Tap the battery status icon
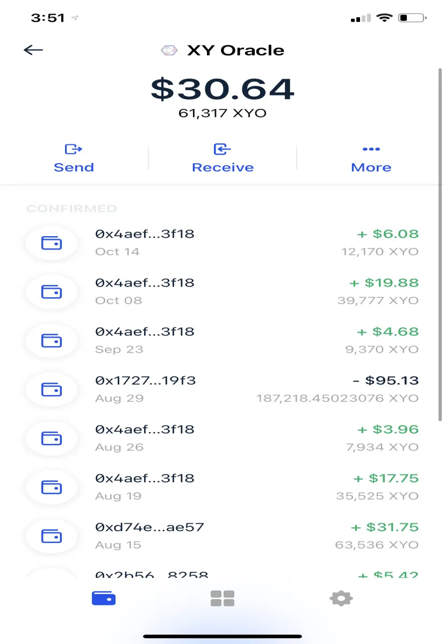The height and width of the screenshot is (644, 445). tap(413, 18)
